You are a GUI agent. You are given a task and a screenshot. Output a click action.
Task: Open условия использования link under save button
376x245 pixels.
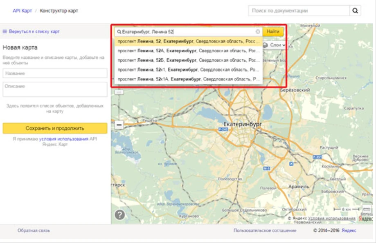(63, 139)
